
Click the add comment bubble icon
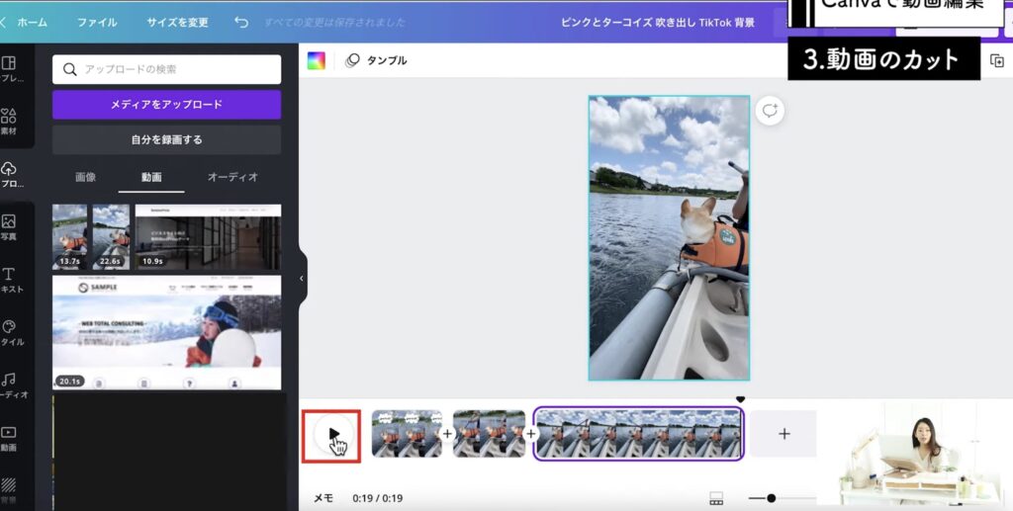(770, 111)
